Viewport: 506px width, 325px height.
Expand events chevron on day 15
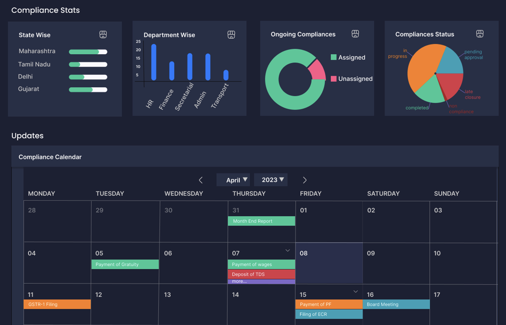click(x=356, y=292)
